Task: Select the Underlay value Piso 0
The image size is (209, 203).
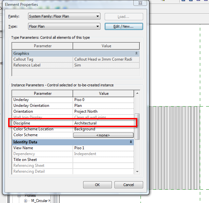Action: (x=103, y=100)
